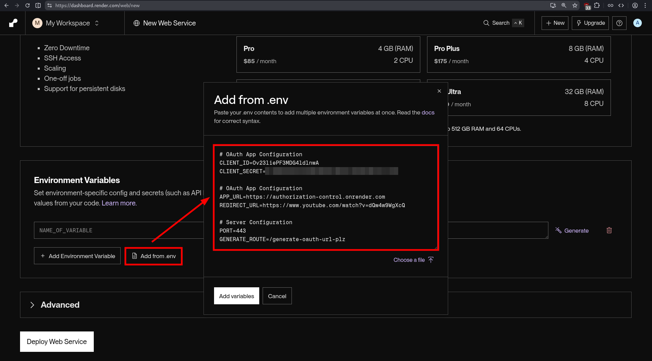
Task: Click the NAME_OF_VARIABLE input field
Action: (x=102, y=230)
